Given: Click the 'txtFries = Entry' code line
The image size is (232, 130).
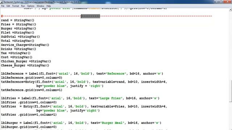Looking at the screenshot, I should [84, 107].
